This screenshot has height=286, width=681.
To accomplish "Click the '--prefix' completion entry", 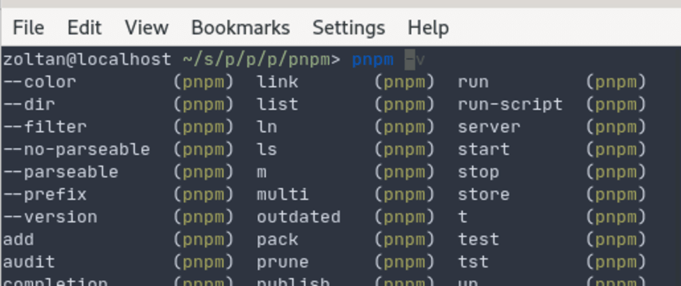I will [45, 195].
